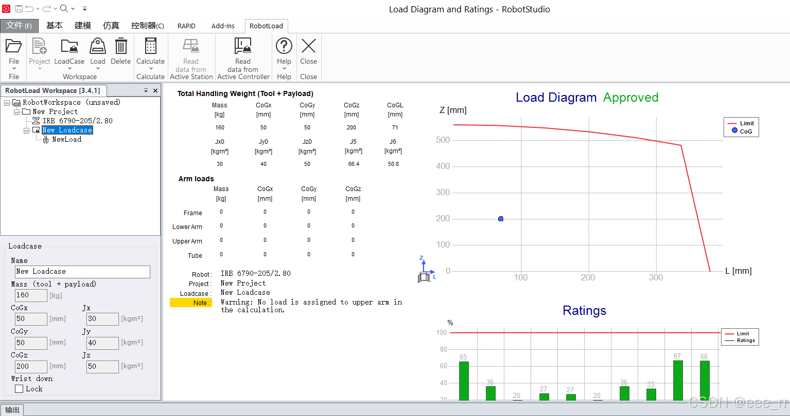Click the RobotWorkspace tree node icon
Viewport: 790px width, 416px height.
click(x=16, y=103)
